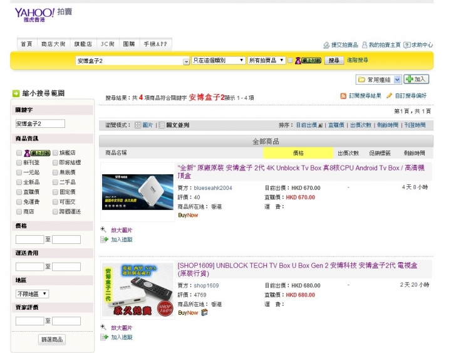The width and height of the screenshot is (451, 353).
Task: Tick the 可面交 checkbox
Action: click(55, 202)
